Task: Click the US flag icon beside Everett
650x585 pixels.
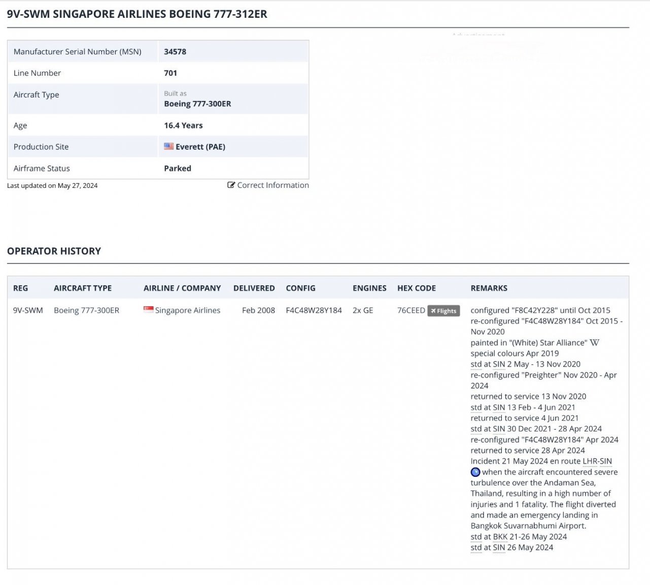Action: point(169,146)
